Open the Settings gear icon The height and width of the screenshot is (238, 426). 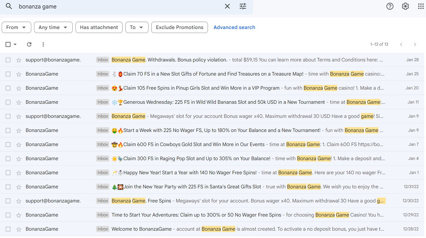click(405, 6)
